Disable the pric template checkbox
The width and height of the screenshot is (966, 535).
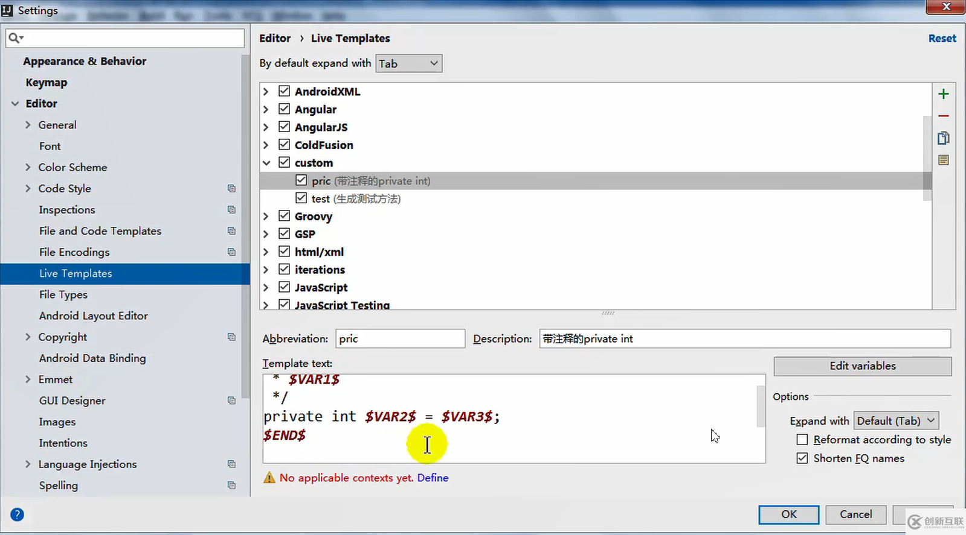(x=301, y=180)
